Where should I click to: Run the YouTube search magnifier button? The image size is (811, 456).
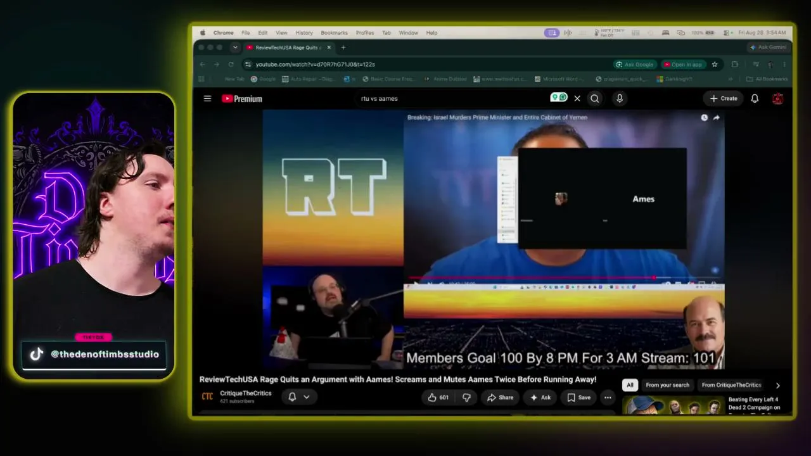pyautogui.click(x=594, y=98)
